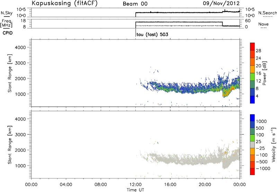Click the Velocity [m s-1] colorbar title

(x=273, y=145)
